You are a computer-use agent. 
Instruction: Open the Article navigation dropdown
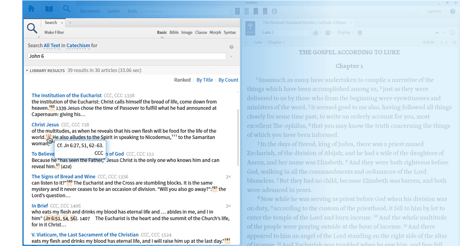coord(430,43)
